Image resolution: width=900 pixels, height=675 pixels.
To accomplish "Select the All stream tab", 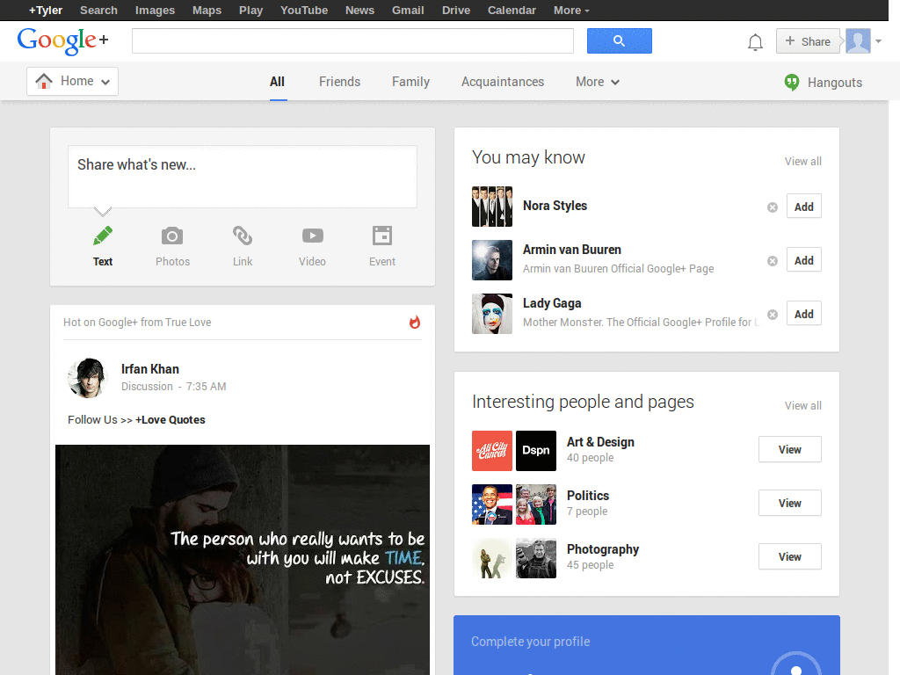I will pos(277,82).
